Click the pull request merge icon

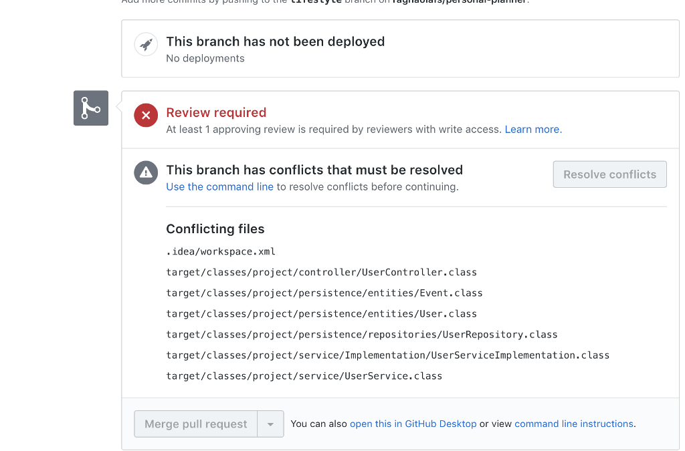[x=90, y=108]
